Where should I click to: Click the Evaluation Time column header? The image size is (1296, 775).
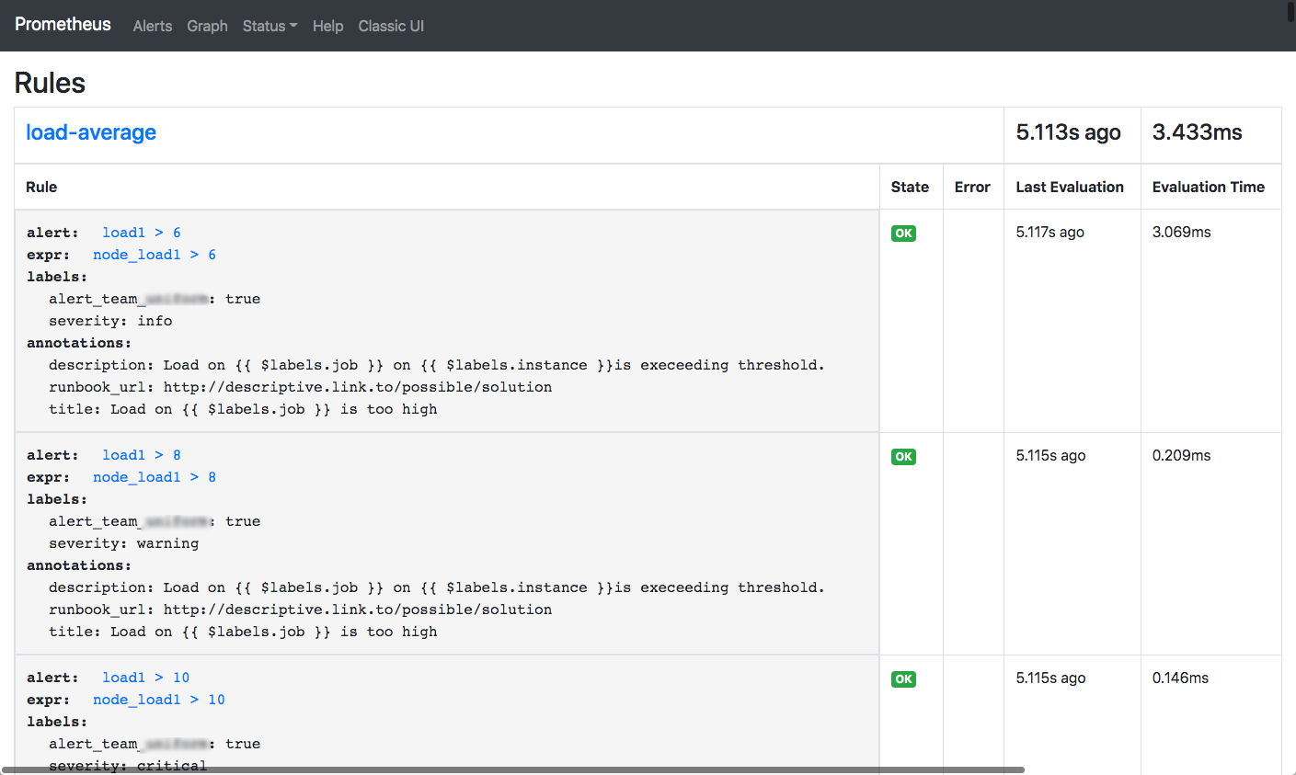coord(1208,187)
